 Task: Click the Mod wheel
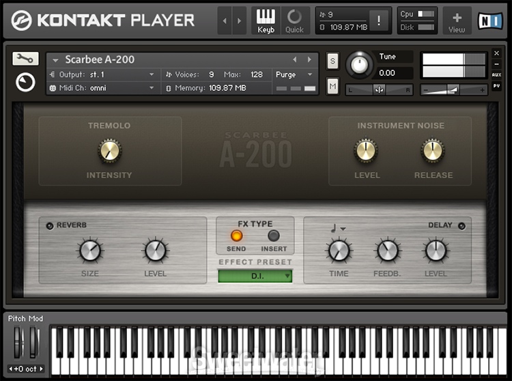34,343
